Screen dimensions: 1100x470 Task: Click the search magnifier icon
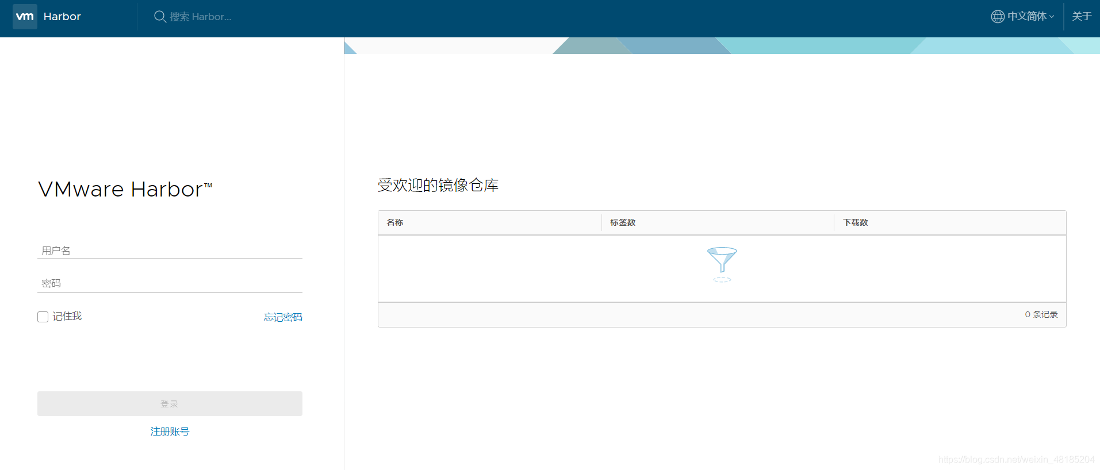click(160, 17)
